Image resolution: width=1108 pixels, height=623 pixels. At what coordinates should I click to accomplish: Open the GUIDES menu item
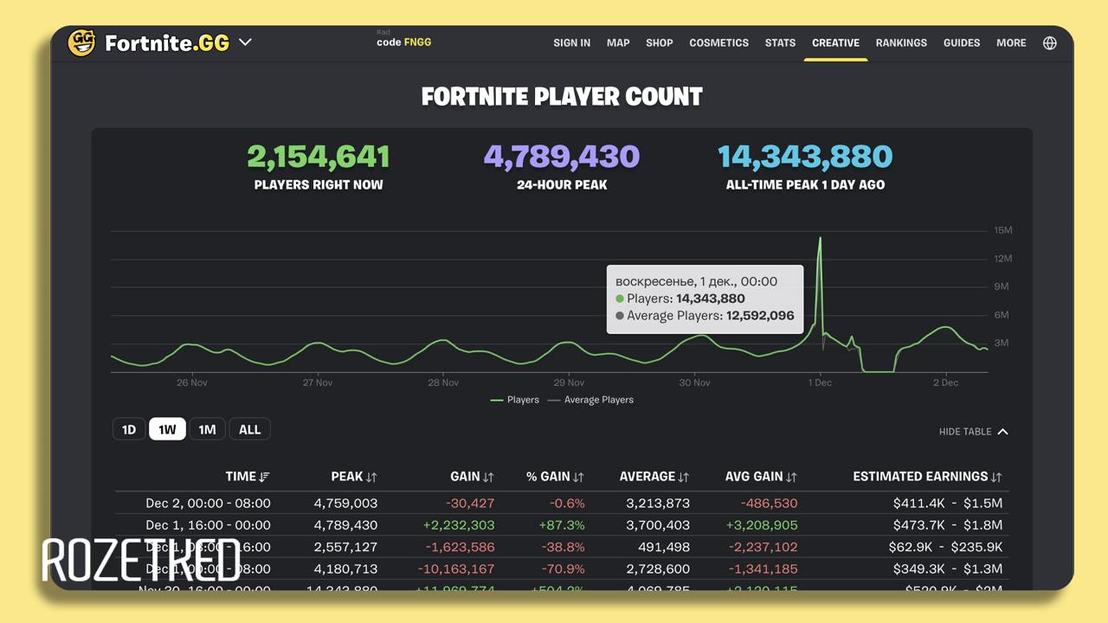[962, 42]
